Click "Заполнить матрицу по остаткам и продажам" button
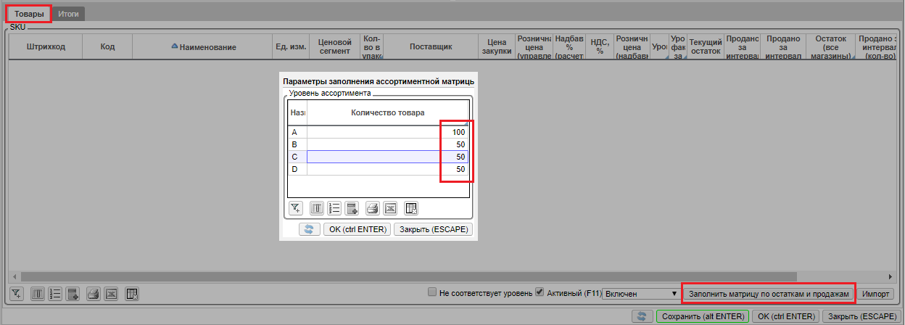The image size is (905, 325). (x=768, y=294)
